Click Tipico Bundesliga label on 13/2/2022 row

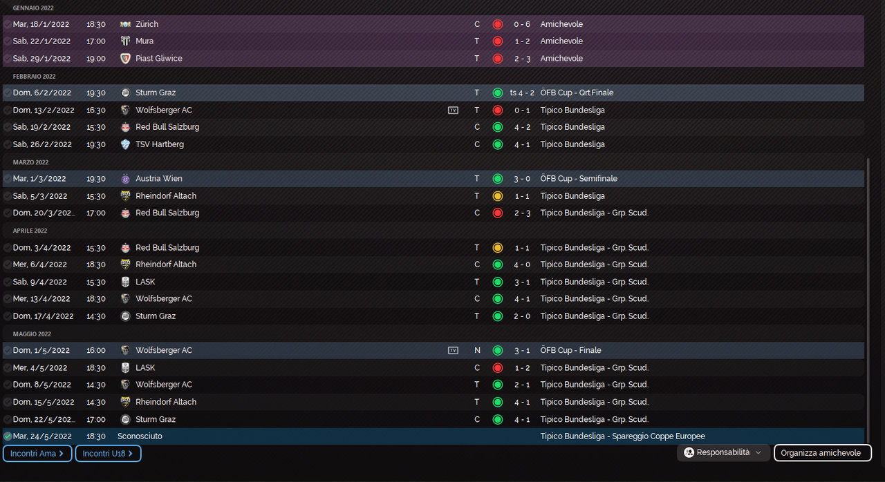point(572,110)
